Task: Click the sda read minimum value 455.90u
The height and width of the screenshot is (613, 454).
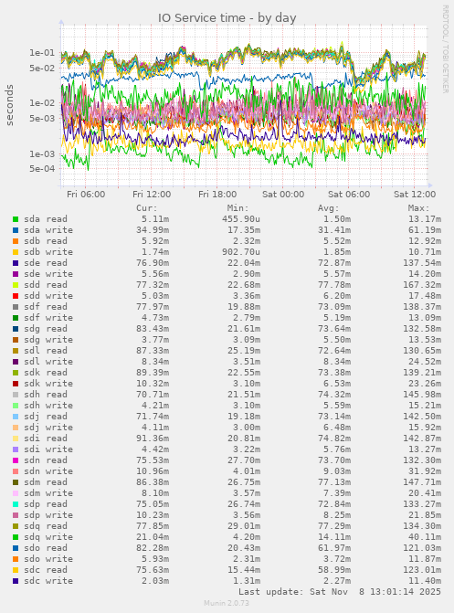Action: 241,219
